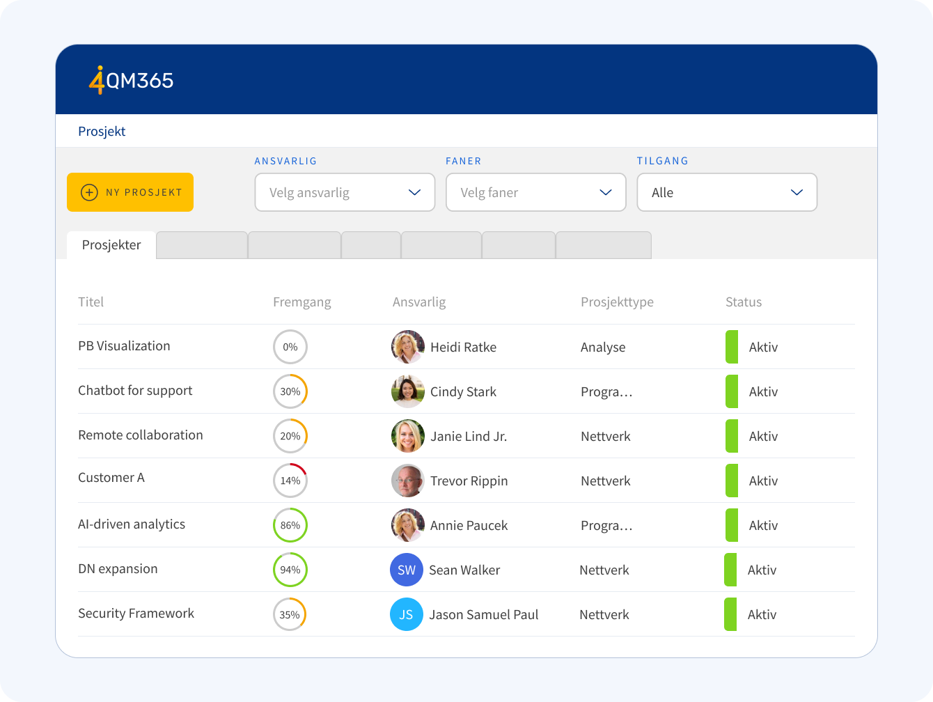
Task: Open the Security Framework project
Action: [136, 614]
